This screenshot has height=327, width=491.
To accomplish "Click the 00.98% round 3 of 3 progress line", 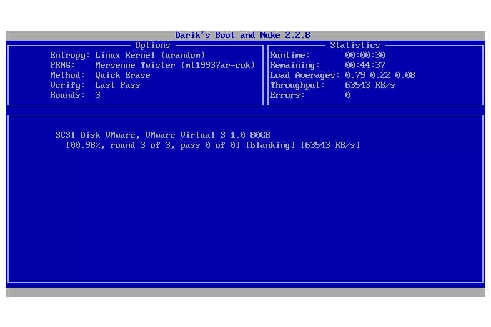I will point(213,145).
